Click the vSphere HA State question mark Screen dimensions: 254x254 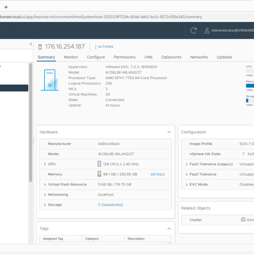(243, 154)
